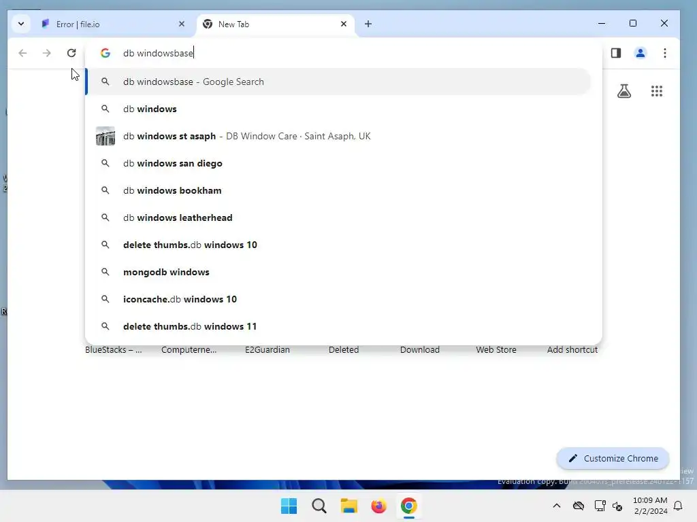The image size is (697, 522).
Task: Choose 'mongodb windows' suggestion
Action: coord(339,272)
